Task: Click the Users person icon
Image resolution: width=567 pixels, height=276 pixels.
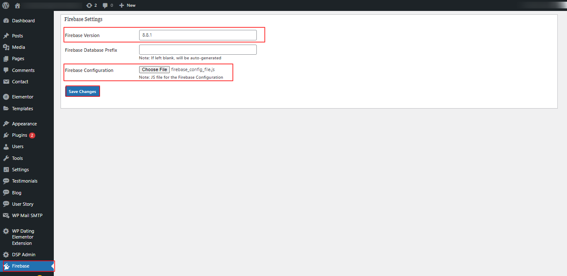Action: [x=6, y=146]
